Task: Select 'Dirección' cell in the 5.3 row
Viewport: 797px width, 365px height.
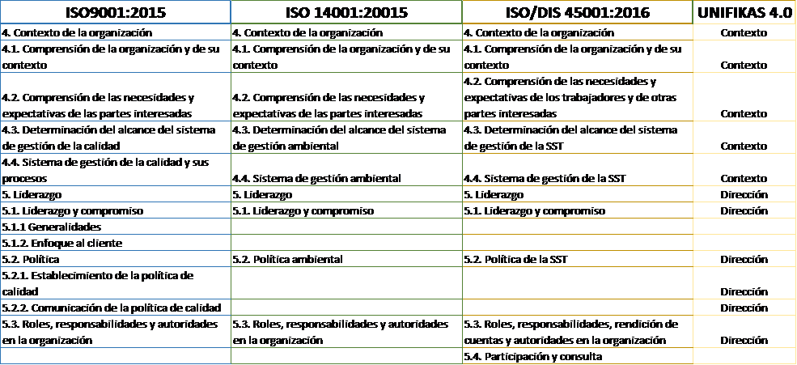Action: pos(744,333)
